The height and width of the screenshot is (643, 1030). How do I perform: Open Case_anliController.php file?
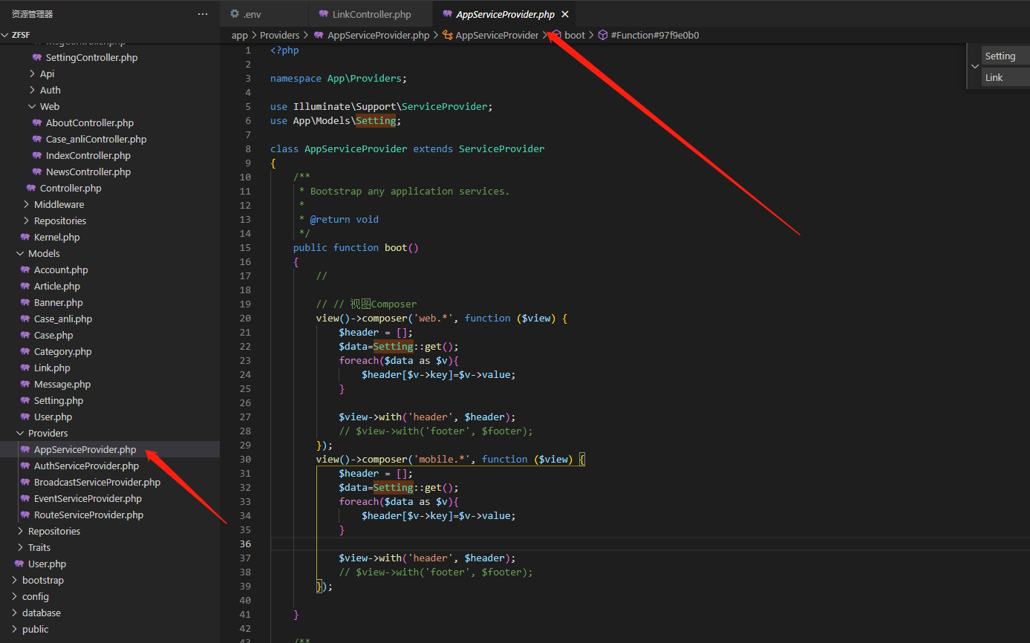tap(96, 139)
